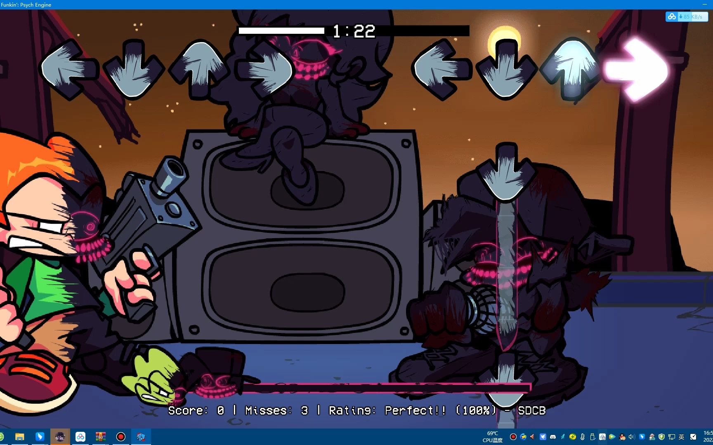Click the Baidu Netdisk tray icon
The height and width of the screenshot is (445, 713).
(x=602, y=437)
